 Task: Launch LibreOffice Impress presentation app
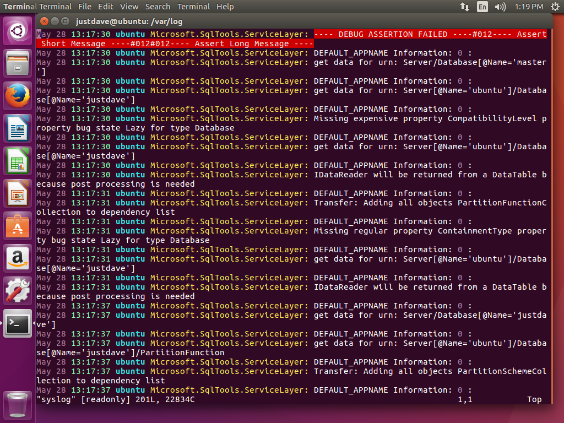pos(18,193)
